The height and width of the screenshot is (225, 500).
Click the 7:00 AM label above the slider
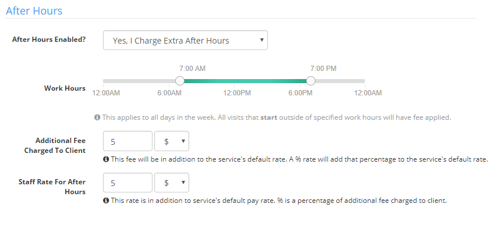(192, 69)
